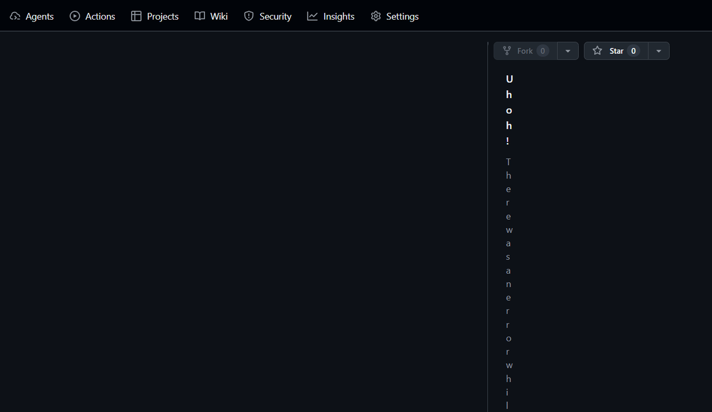Click the Copilot icon next to Agents
Screen dimensions: 712x412
tap(14, 16)
